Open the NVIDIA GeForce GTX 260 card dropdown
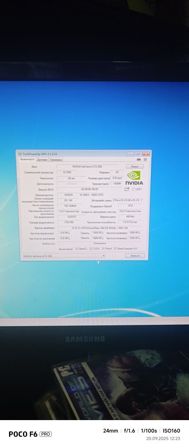This screenshot has height=448, width=189. (x=64, y=256)
